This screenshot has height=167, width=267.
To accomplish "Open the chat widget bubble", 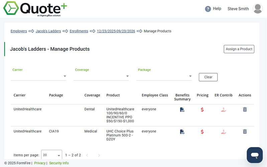I will pyautogui.click(x=255, y=155).
